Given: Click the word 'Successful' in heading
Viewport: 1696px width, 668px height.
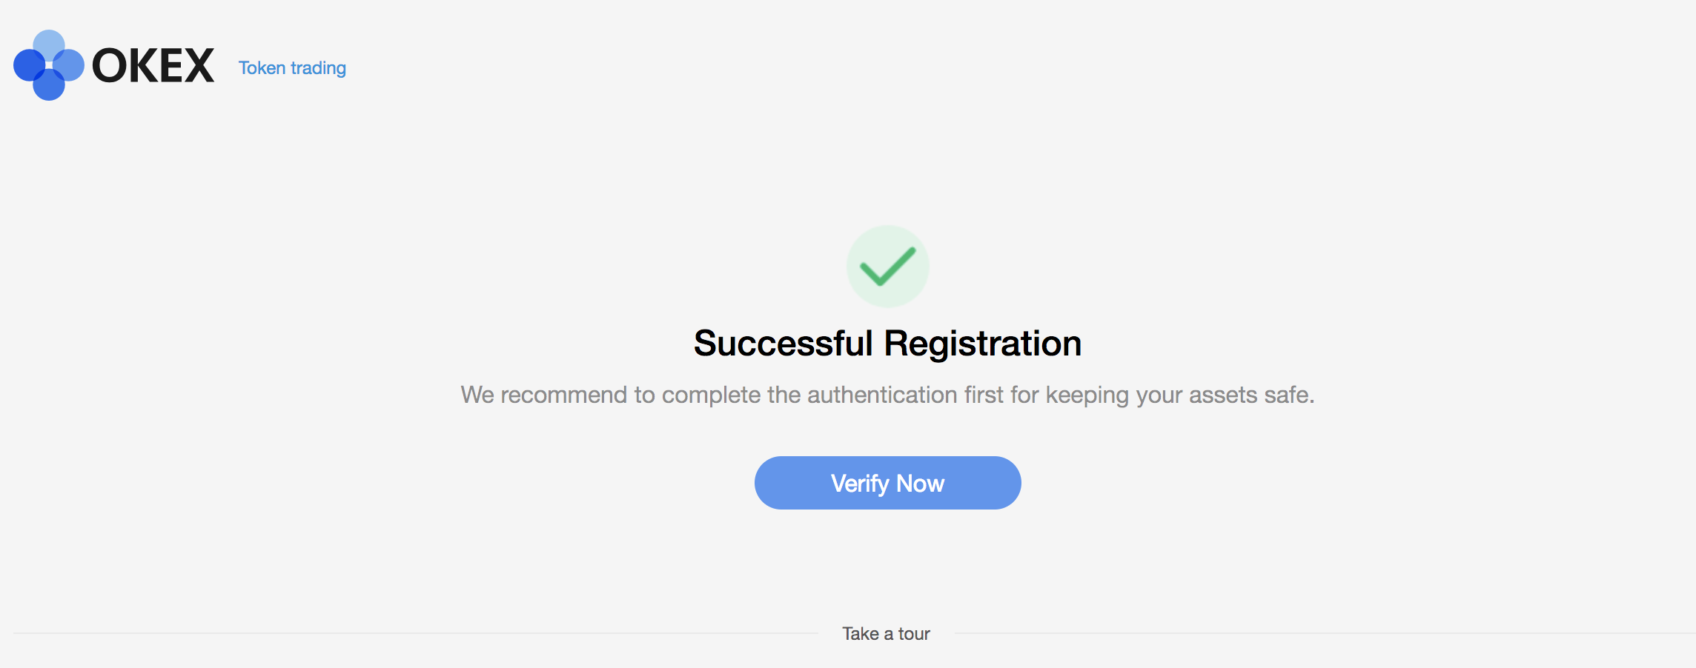Looking at the screenshot, I should click(784, 344).
